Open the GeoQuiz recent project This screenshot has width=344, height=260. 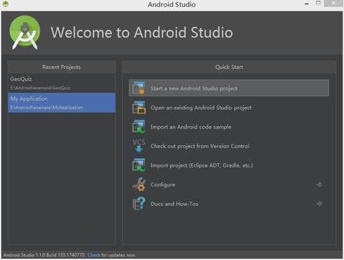click(x=61, y=83)
